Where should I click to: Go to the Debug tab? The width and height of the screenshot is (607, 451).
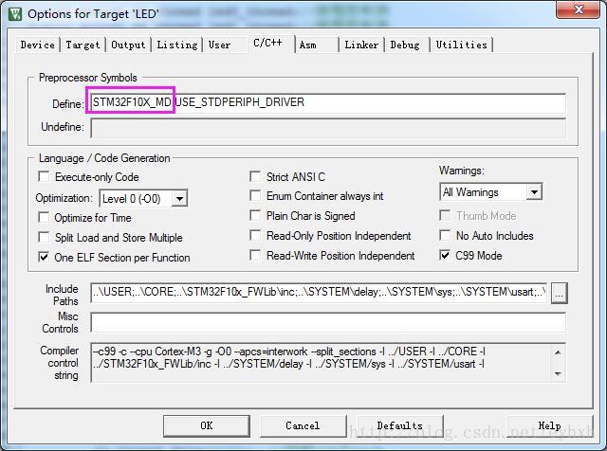coord(405,45)
